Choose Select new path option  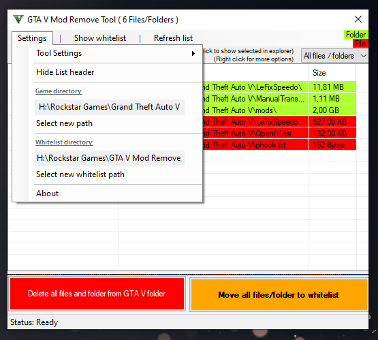[64, 123]
